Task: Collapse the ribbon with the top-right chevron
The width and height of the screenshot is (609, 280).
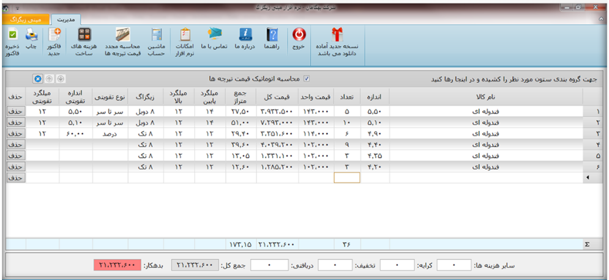Action: pyautogui.click(x=601, y=19)
